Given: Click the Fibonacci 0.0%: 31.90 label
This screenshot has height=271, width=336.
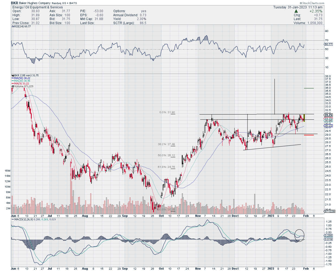Looking at the screenshot, I should coord(167,112).
